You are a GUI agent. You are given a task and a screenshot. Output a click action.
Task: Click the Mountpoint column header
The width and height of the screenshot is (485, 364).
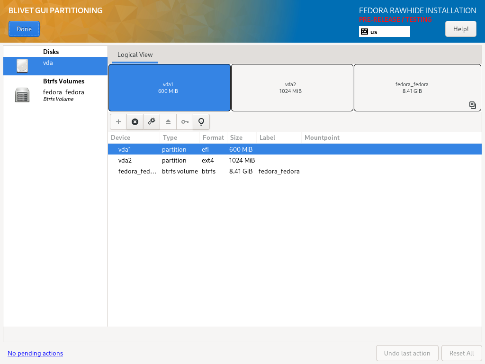[x=392, y=138]
